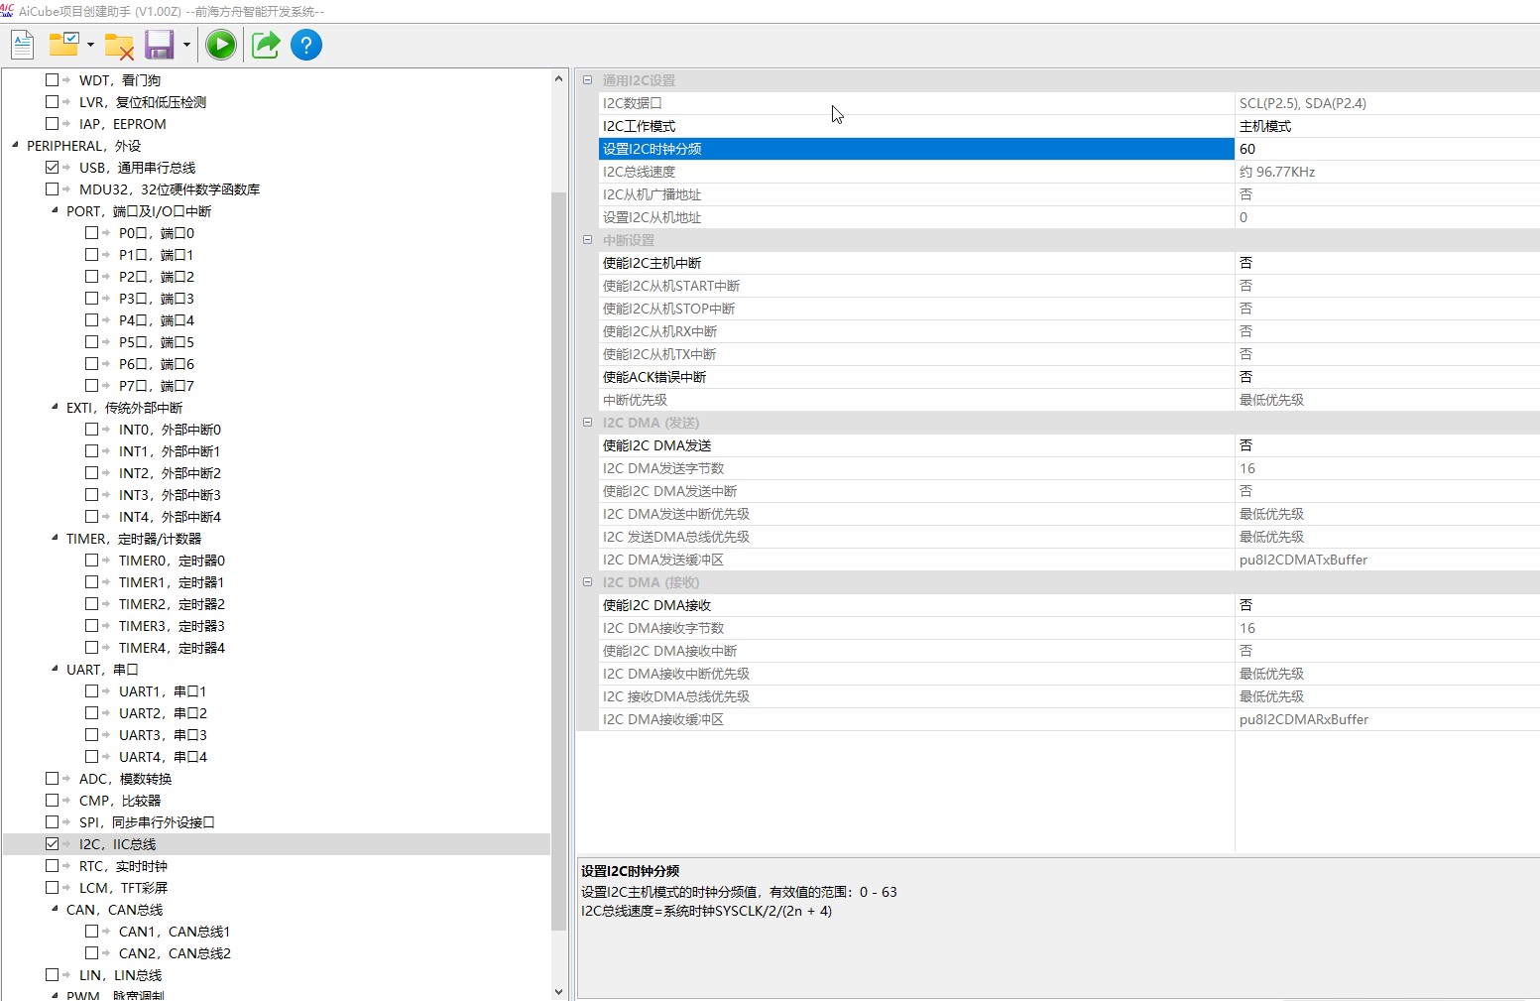1540x1001 pixels.
Task: Open help with the blue question icon
Action: pos(306,45)
